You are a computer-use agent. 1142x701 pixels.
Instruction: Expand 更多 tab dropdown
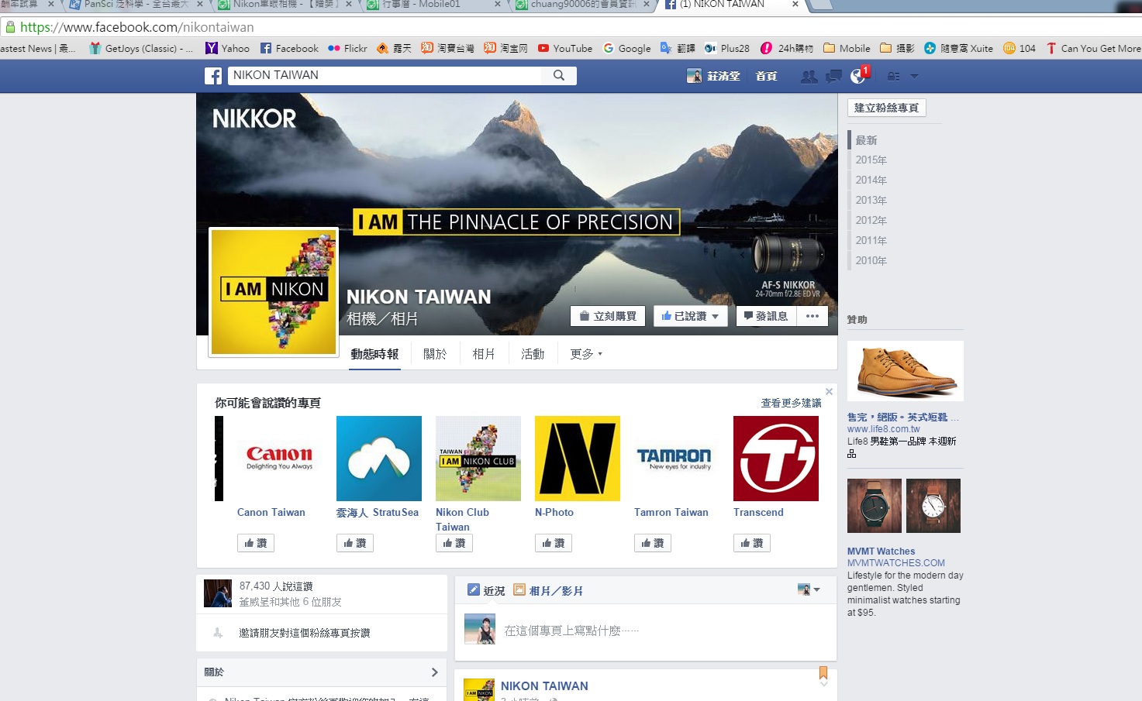coord(585,354)
